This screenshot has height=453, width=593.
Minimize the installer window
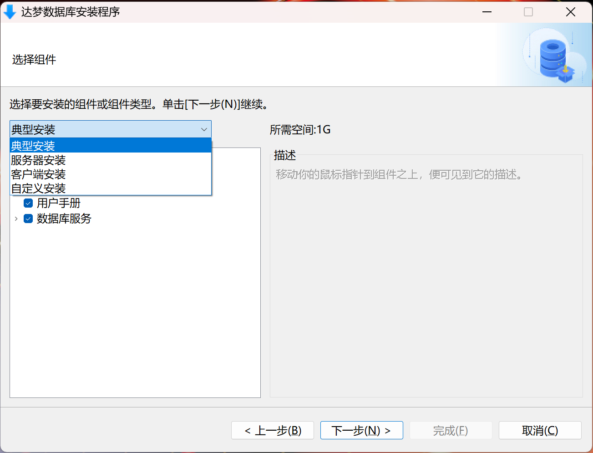[487, 12]
